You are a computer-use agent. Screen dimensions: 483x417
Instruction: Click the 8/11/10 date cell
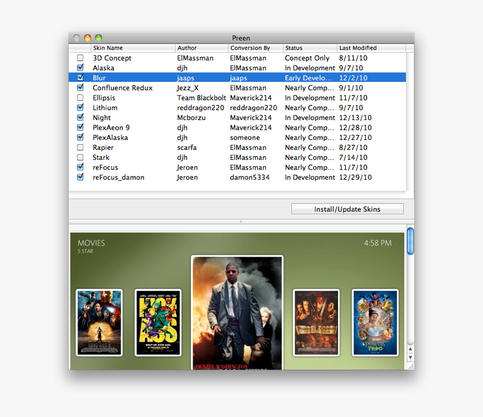click(353, 58)
